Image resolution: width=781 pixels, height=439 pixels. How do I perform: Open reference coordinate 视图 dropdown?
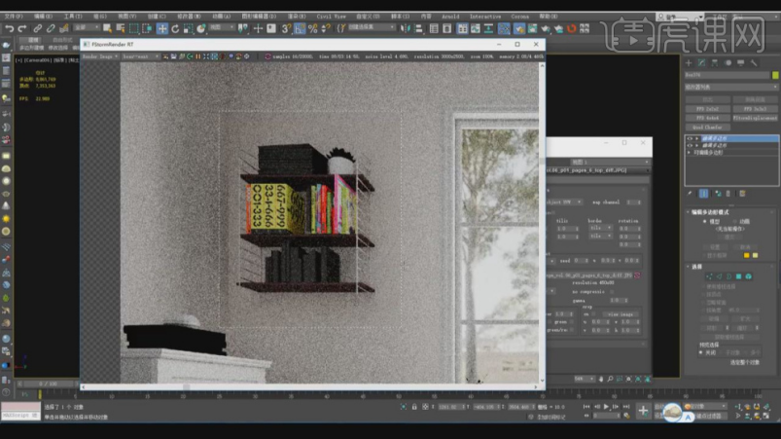221,28
